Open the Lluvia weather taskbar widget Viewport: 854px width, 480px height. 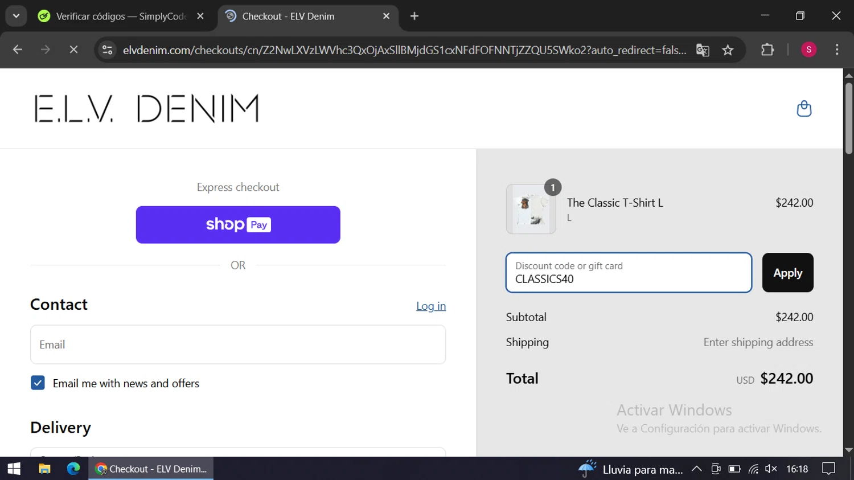(x=630, y=469)
